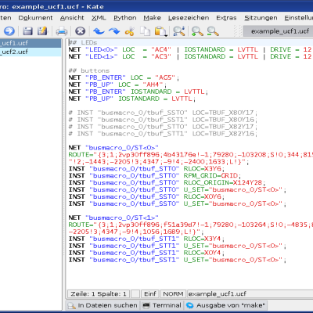This screenshot has width=313, height=313.
Task: Open the Lesezeichen menu
Action: coord(189,18)
